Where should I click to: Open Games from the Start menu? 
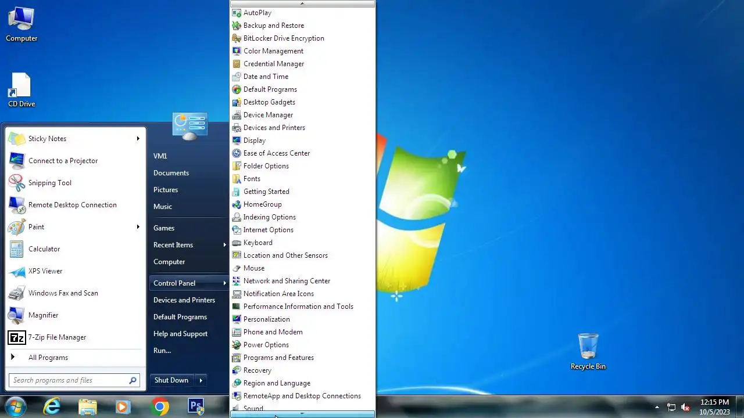coord(164,228)
